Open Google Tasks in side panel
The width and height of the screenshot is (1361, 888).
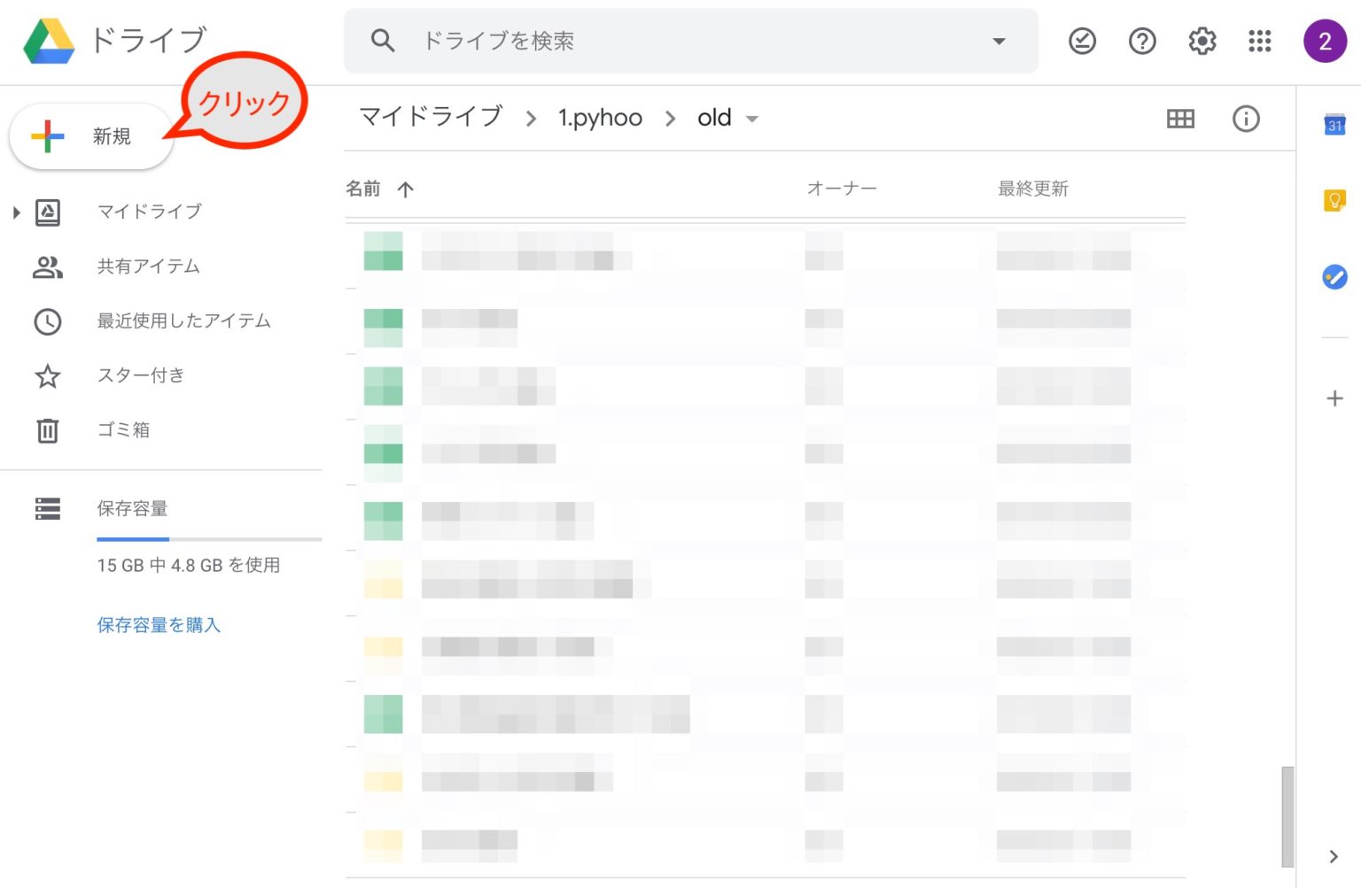tap(1334, 277)
